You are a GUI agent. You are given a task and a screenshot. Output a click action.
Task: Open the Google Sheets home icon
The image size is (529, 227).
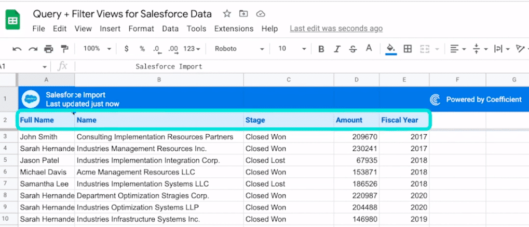coord(13,20)
